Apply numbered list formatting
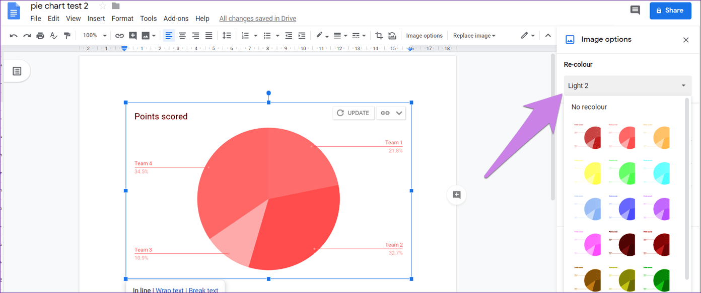 click(x=245, y=36)
